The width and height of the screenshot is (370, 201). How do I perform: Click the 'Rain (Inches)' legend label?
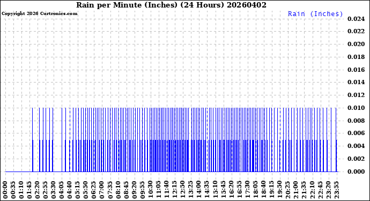point(315,14)
